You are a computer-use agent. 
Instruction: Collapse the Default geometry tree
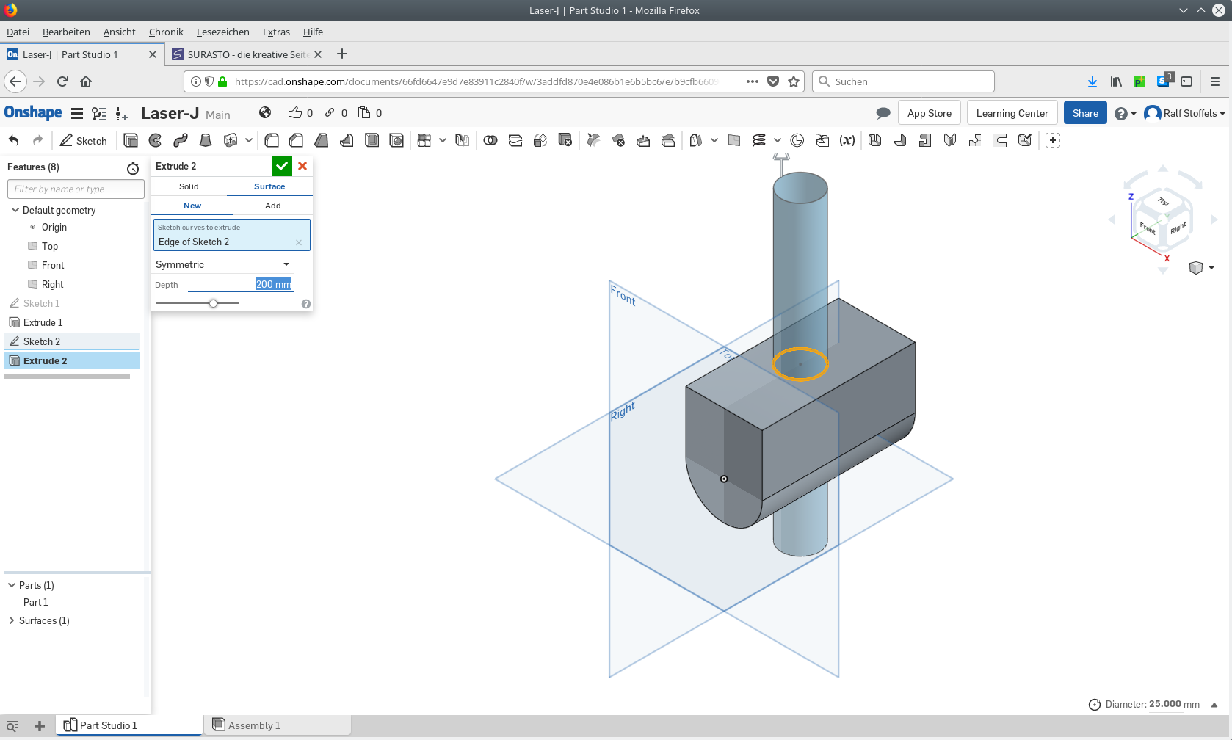(15, 210)
